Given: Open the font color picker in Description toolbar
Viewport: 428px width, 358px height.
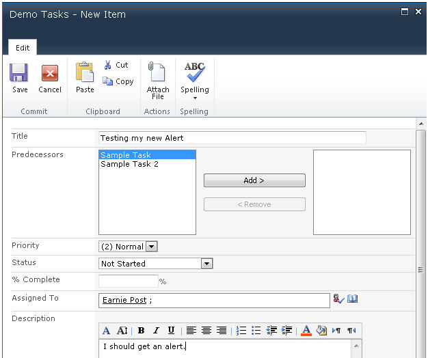Looking at the screenshot, I should pyautogui.click(x=306, y=331).
